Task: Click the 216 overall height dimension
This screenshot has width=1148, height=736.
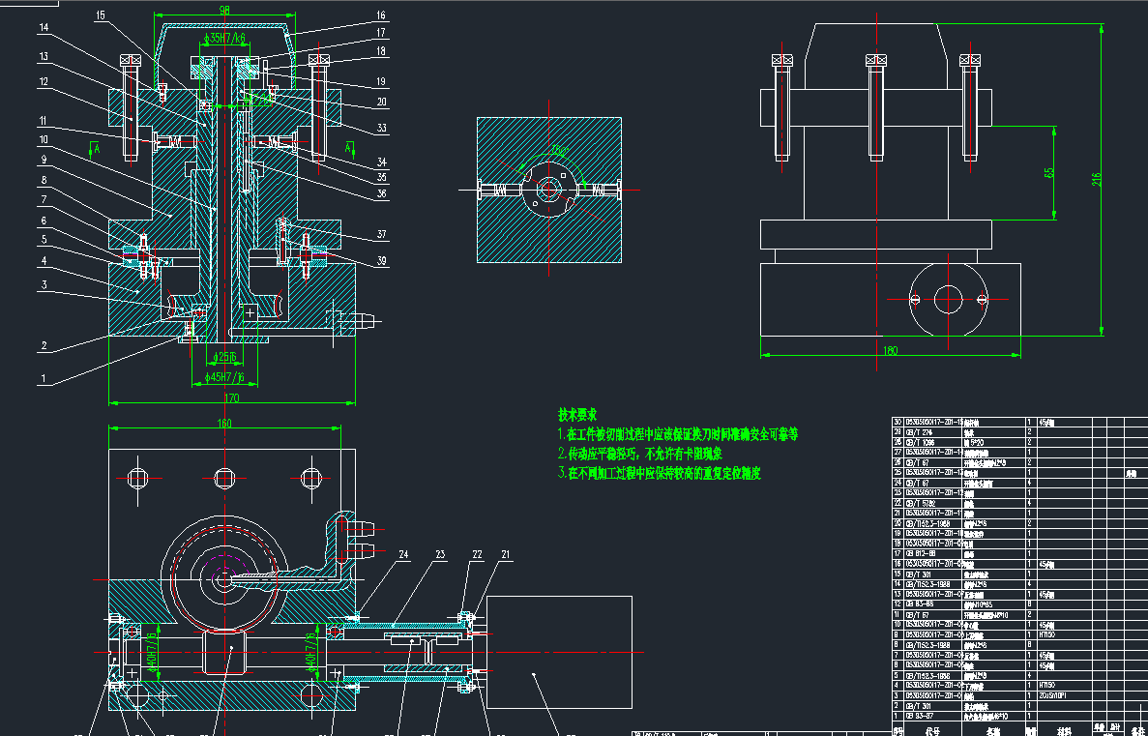Action: pyautogui.click(x=1096, y=180)
